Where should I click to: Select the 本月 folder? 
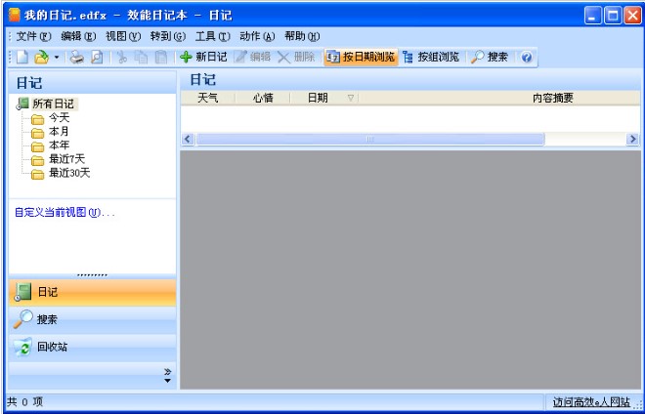click(59, 132)
